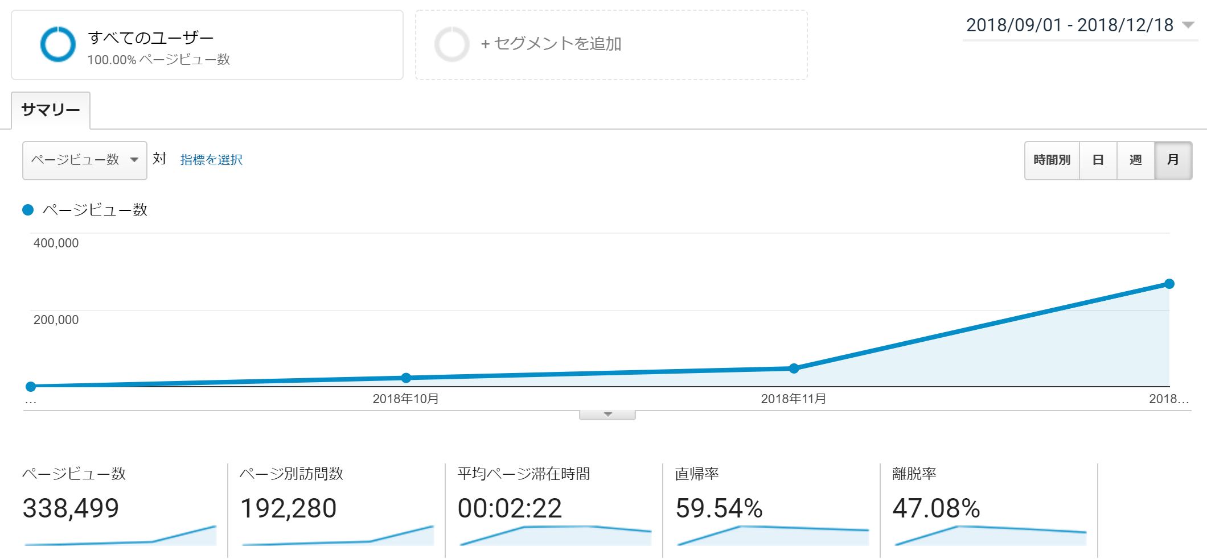The height and width of the screenshot is (559, 1207).
Task: Click the 2018年11月 data point on chart
Action: coord(794,368)
